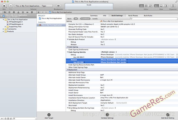Click the Stop button
This screenshot has height=120, width=178.
pyautogui.click(x=11, y=6)
